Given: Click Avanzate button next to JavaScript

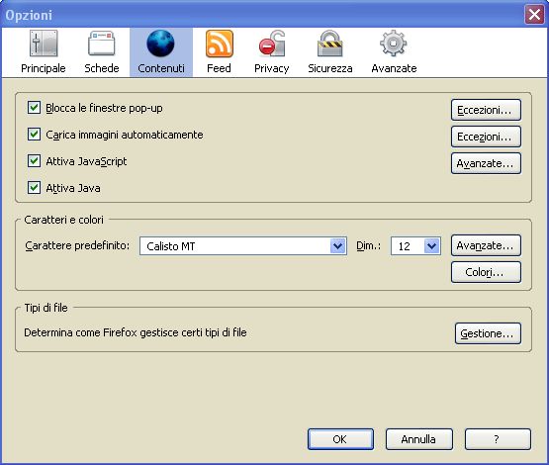Looking at the screenshot, I should pos(486,163).
